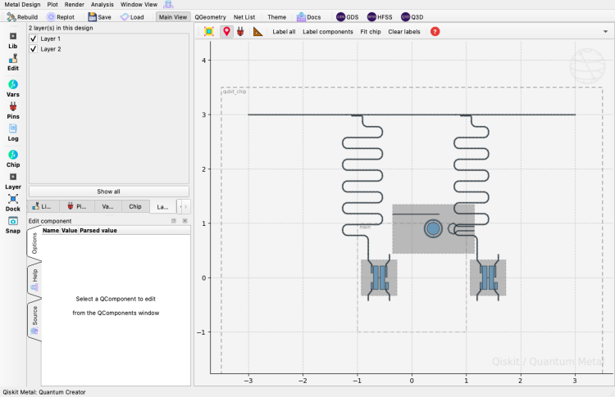Viewport: 615px width, 397px height.
Task: Click the Label components button
Action: pyautogui.click(x=328, y=32)
